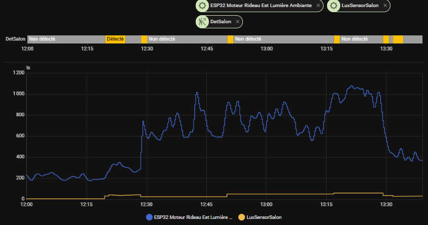428x225 pixels.
Task: Click the yellow LuxSensorSalon legend dot
Action: point(241,217)
